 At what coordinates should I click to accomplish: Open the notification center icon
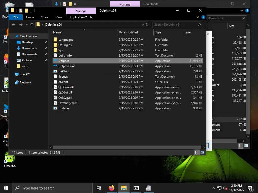[x=250, y=188]
